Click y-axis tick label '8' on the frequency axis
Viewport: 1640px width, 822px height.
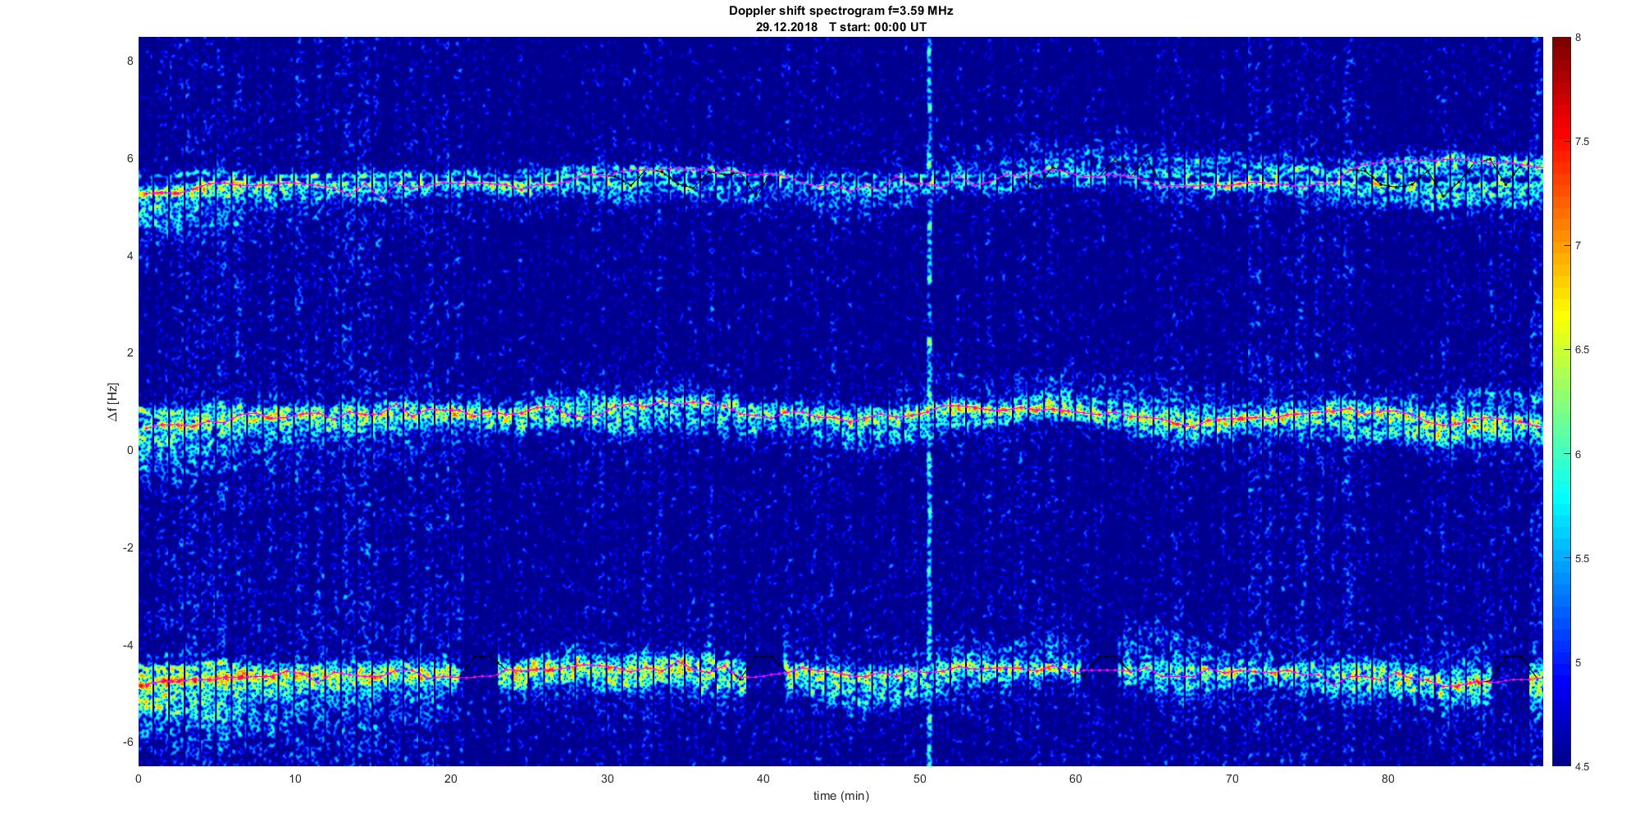[130, 61]
